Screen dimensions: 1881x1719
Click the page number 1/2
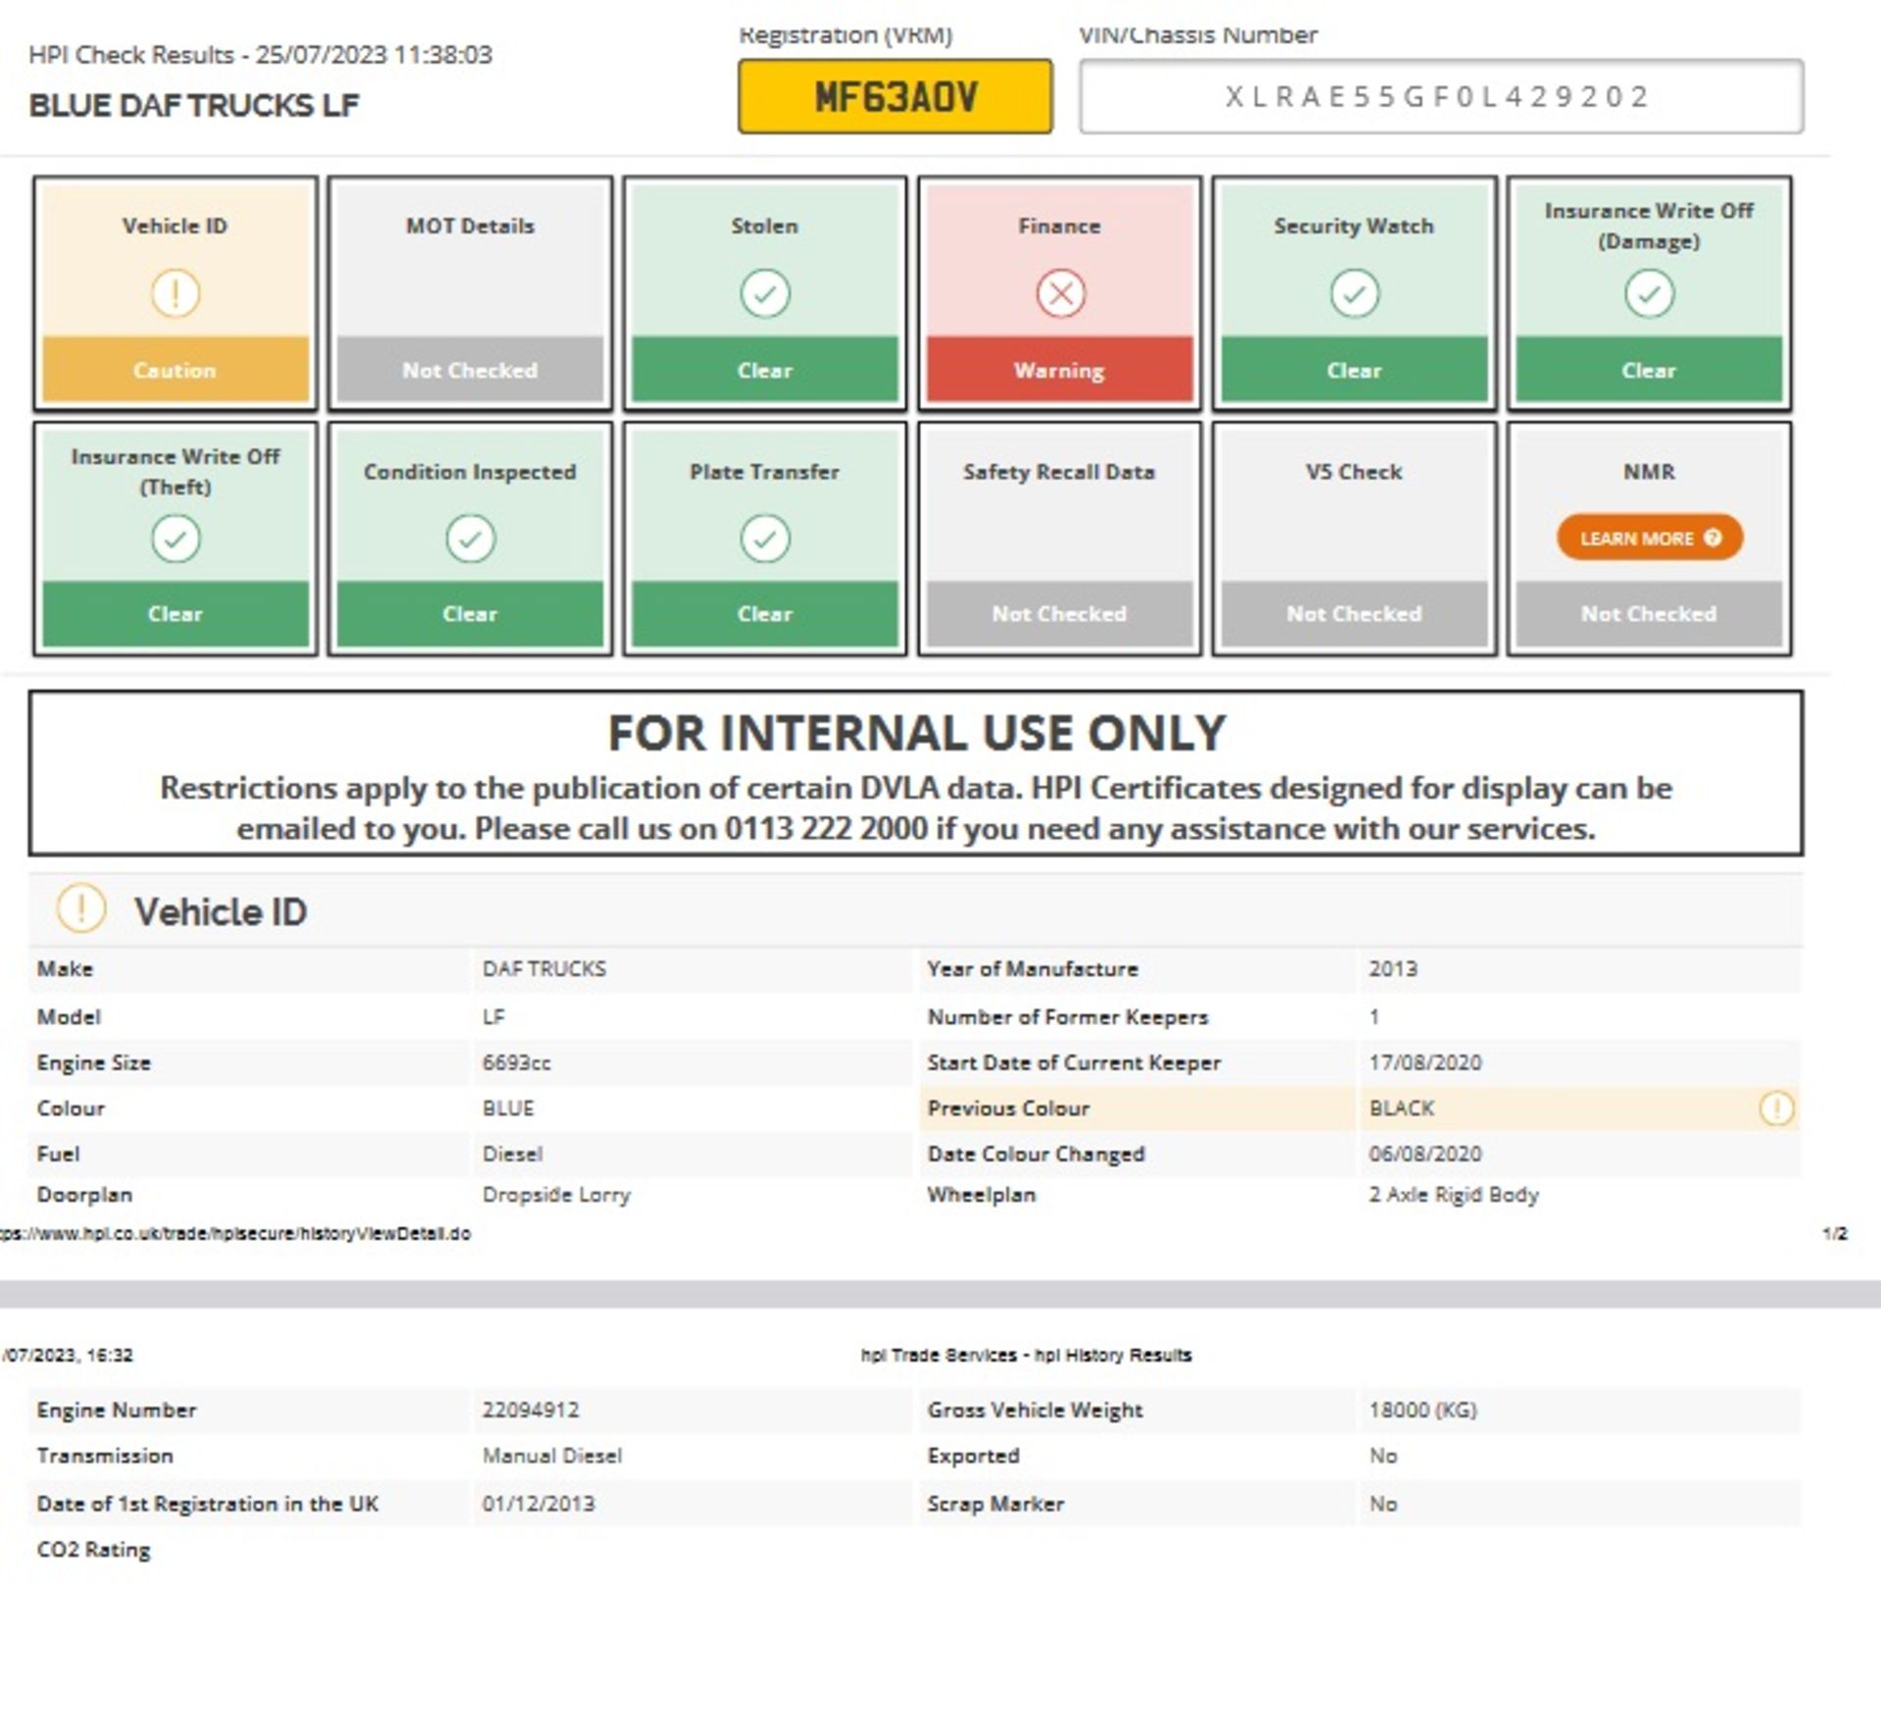point(1835,1234)
